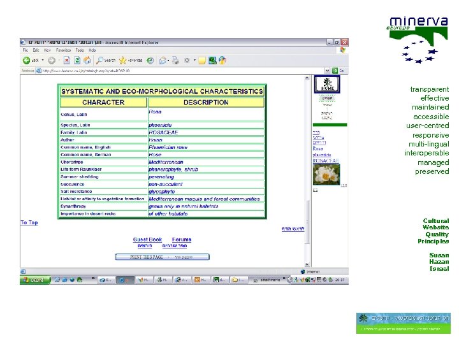The height and width of the screenshot is (344, 459).
Task: Click the Internet zone status indicator
Action: click(310, 272)
